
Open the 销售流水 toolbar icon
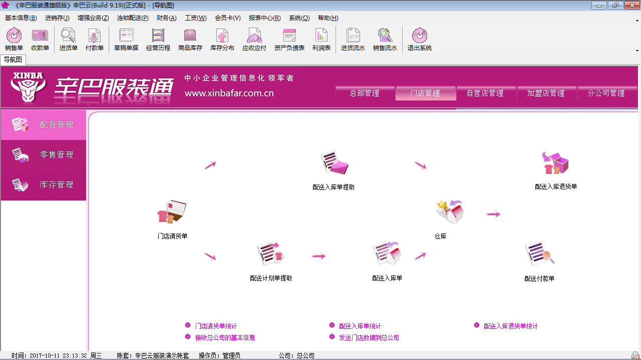pos(385,40)
